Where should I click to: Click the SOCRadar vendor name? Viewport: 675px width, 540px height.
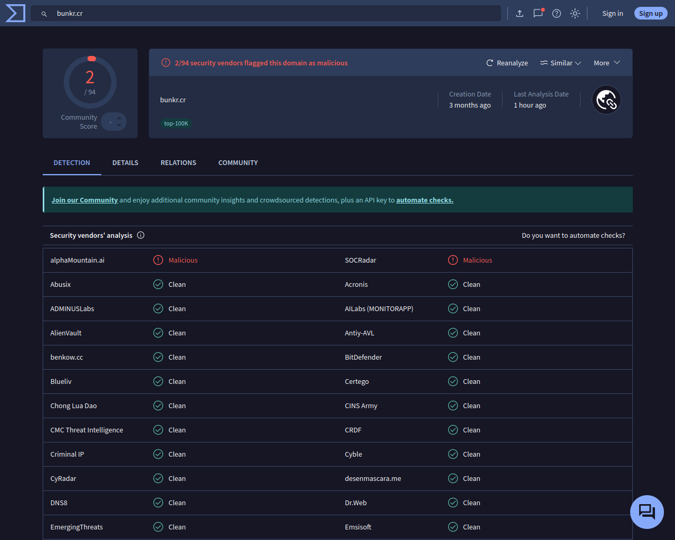pyautogui.click(x=361, y=260)
